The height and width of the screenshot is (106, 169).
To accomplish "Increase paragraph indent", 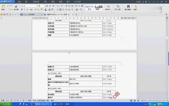I will pos(69,6).
